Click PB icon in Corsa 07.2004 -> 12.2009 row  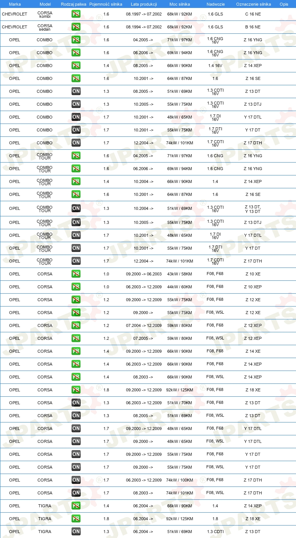76,325
